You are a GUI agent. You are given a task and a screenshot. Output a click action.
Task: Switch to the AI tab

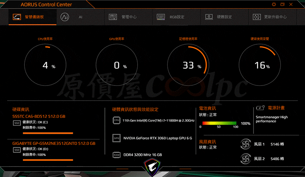[80, 17]
